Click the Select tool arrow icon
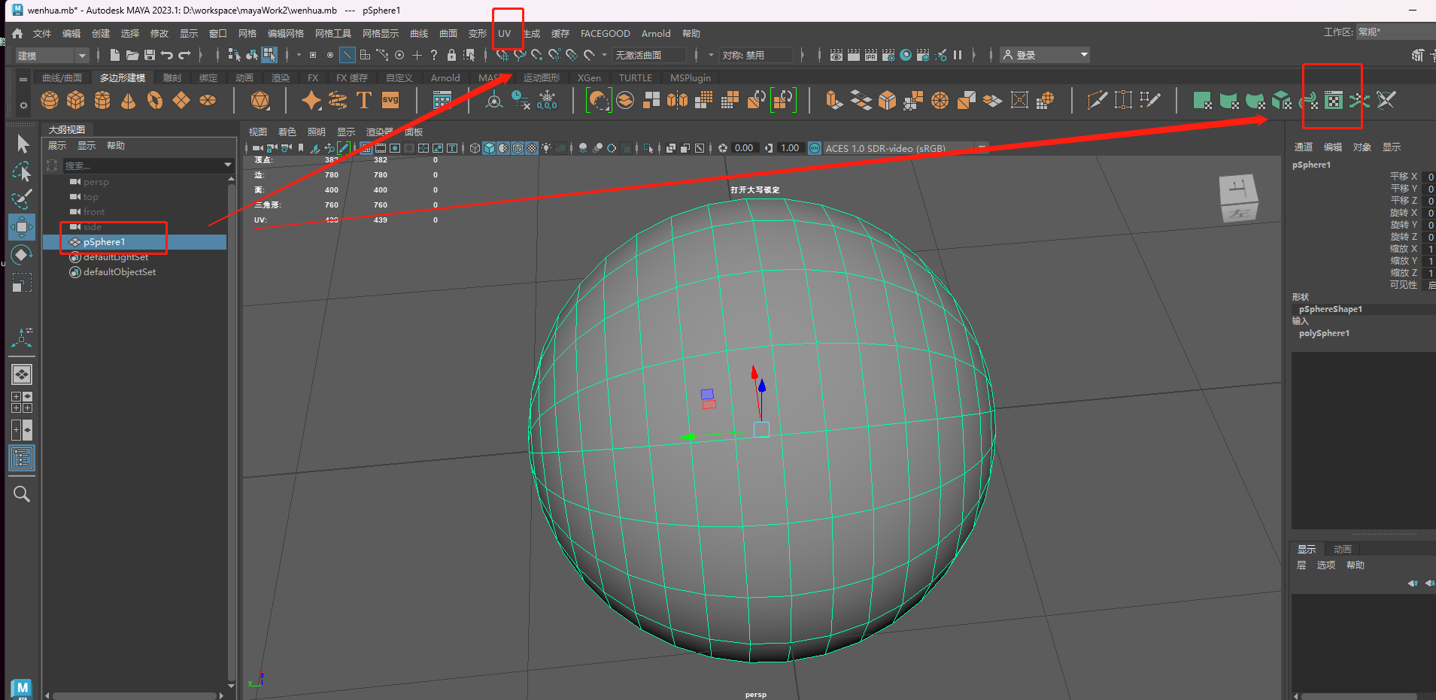The image size is (1436, 700). (22, 144)
